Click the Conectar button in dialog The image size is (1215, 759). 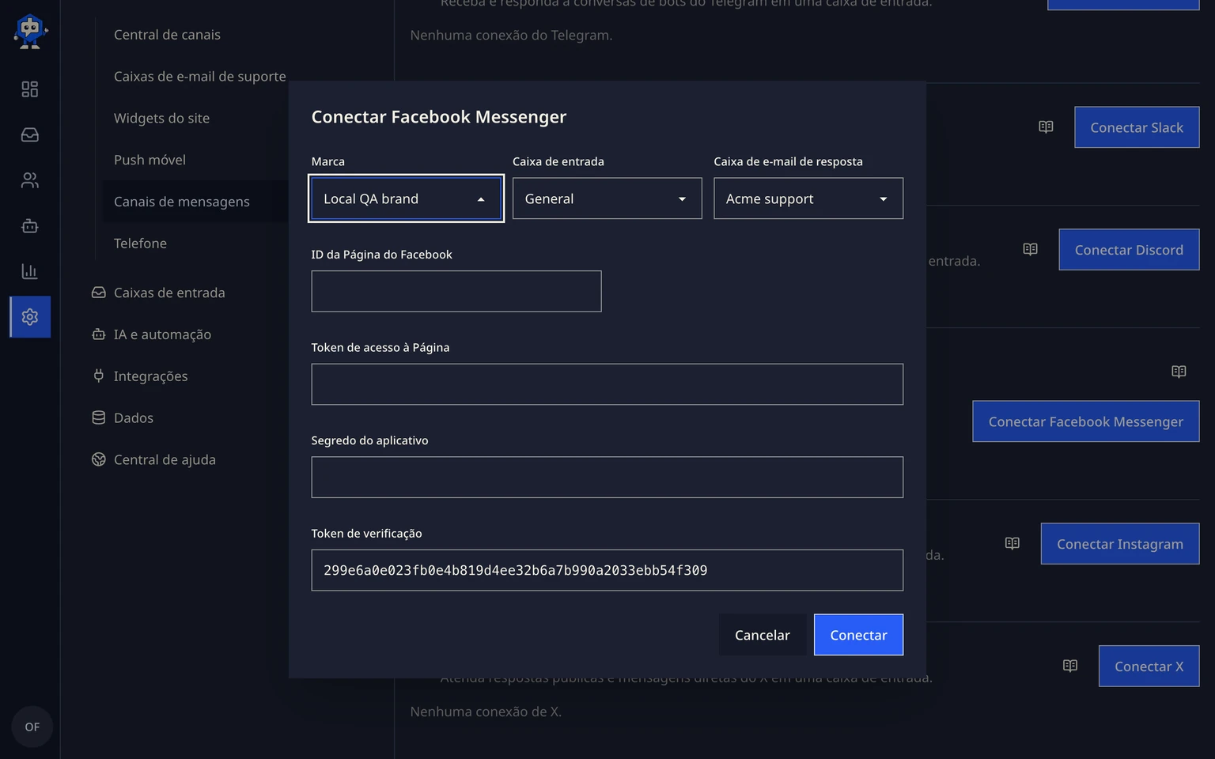pos(858,635)
